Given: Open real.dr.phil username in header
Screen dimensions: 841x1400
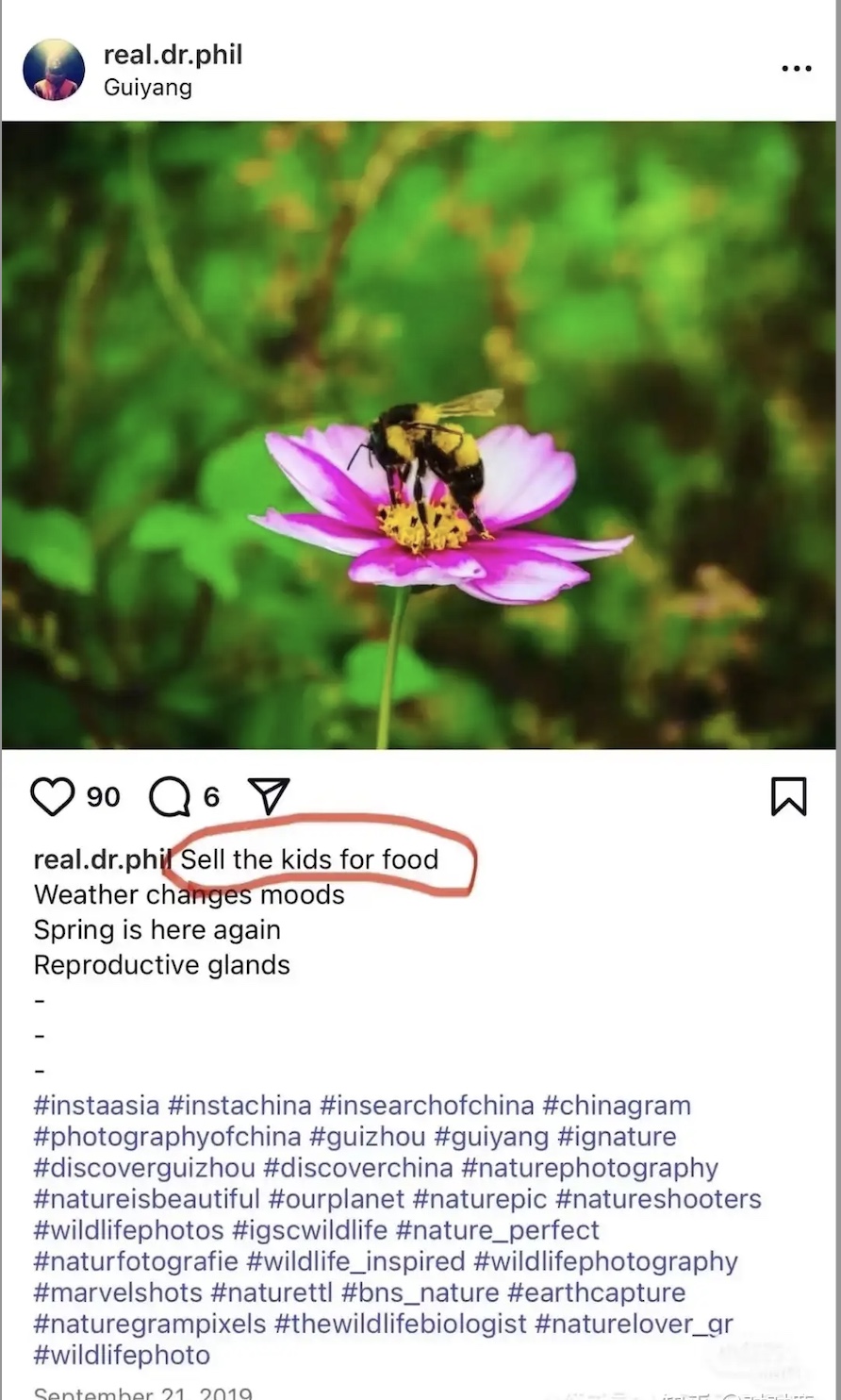Looking at the screenshot, I should coord(173,55).
